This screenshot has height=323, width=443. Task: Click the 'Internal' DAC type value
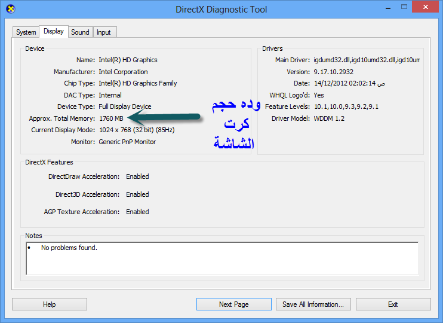point(110,95)
